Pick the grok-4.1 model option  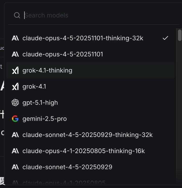tap(34, 87)
